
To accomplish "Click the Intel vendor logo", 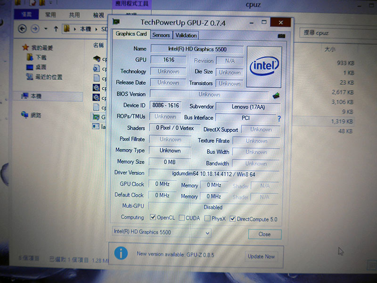I will point(264,66).
